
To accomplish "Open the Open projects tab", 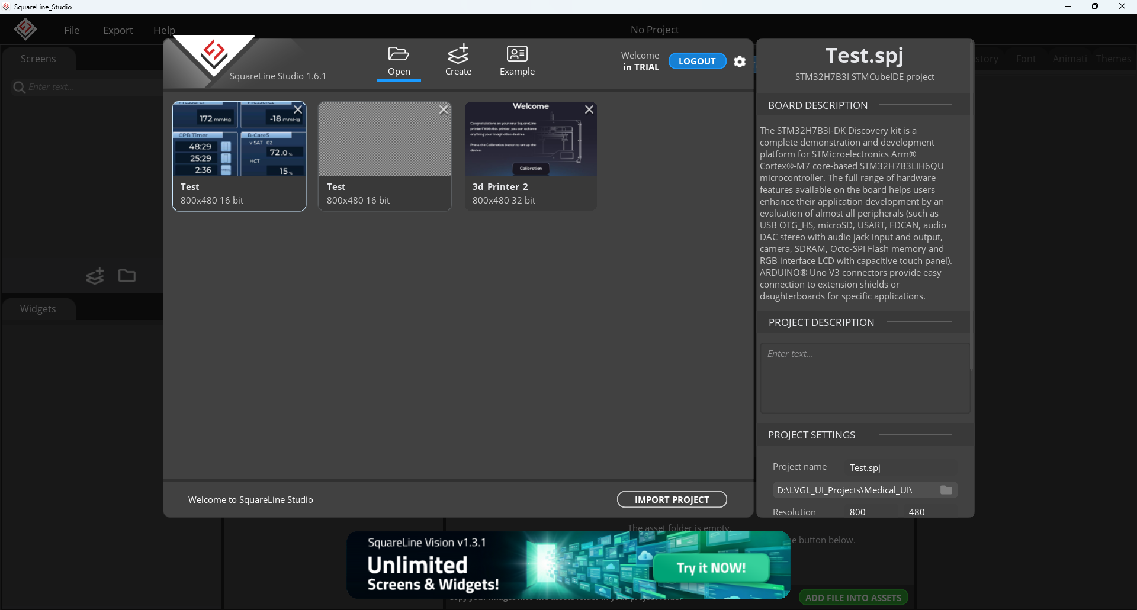I will pyautogui.click(x=399, y=62).
